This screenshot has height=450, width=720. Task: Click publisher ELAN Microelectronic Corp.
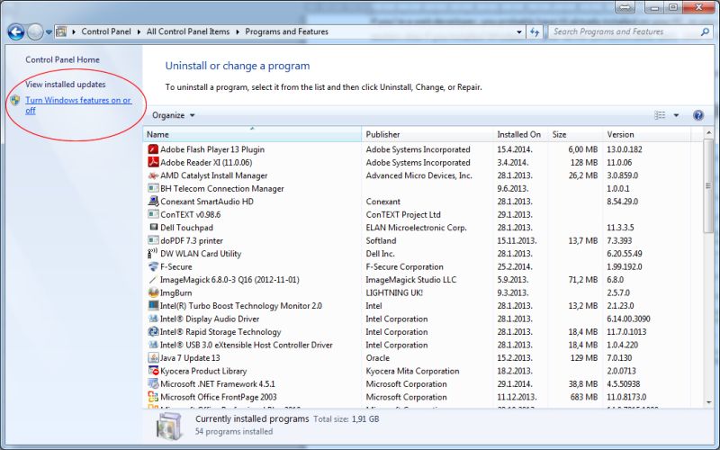(x=416, y=228)
